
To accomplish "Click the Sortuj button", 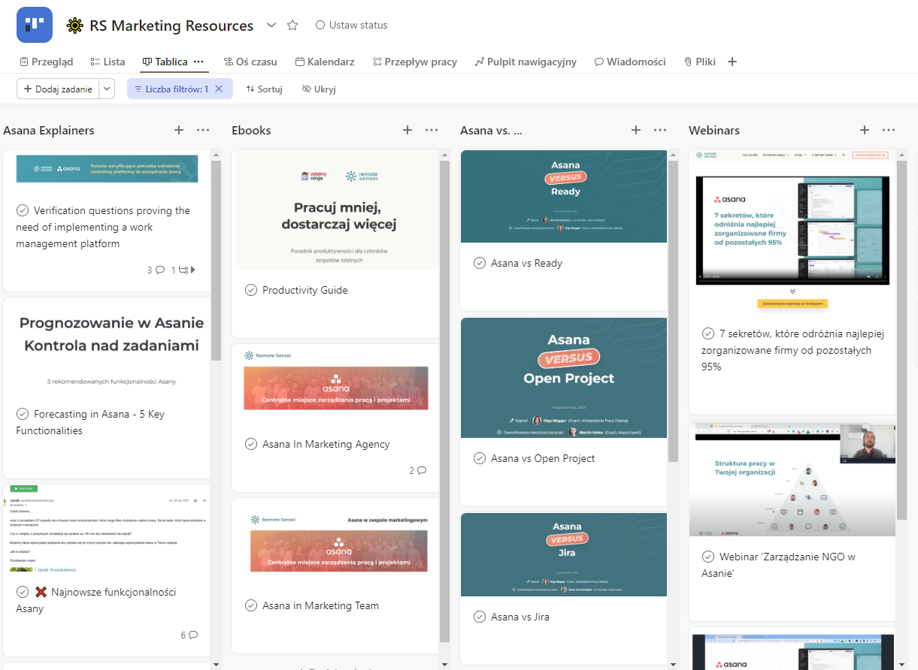I will [x=264, y=89].
